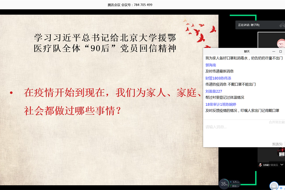Collapse the participant name bar via its chevron

point(282,164)
